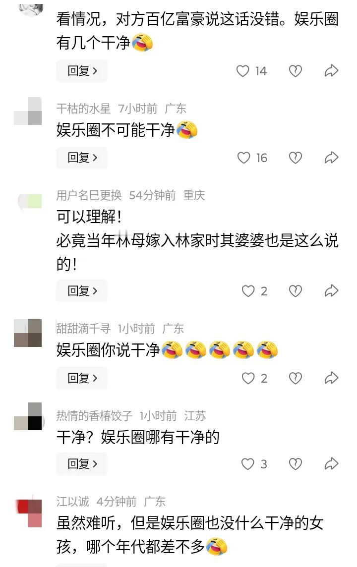
Task: Like 干枯的水星's comment with 16 likes
Action: click(x=243, y=158)
